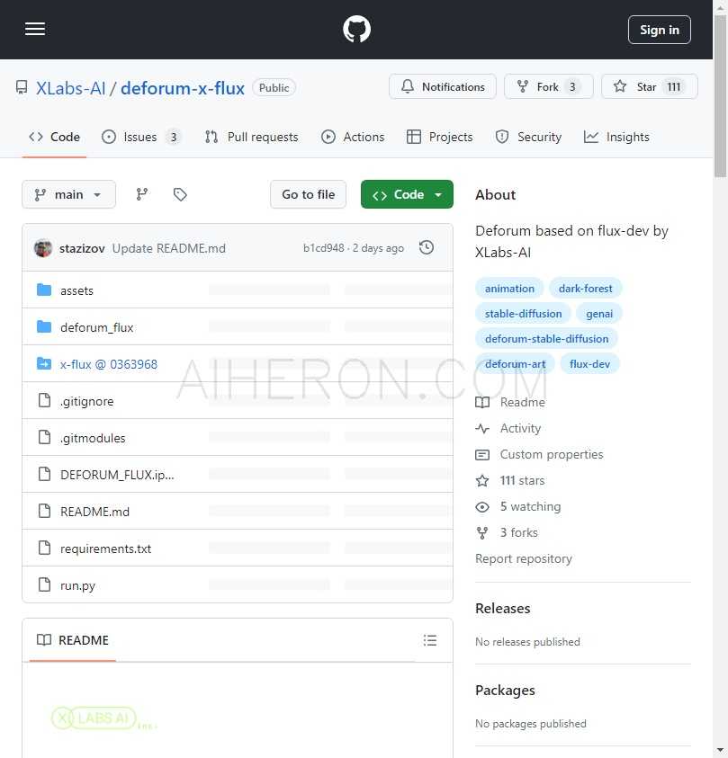Open the x-flux @ 0363968 submodule
728x758 pixels.
[x=109, y=364]
